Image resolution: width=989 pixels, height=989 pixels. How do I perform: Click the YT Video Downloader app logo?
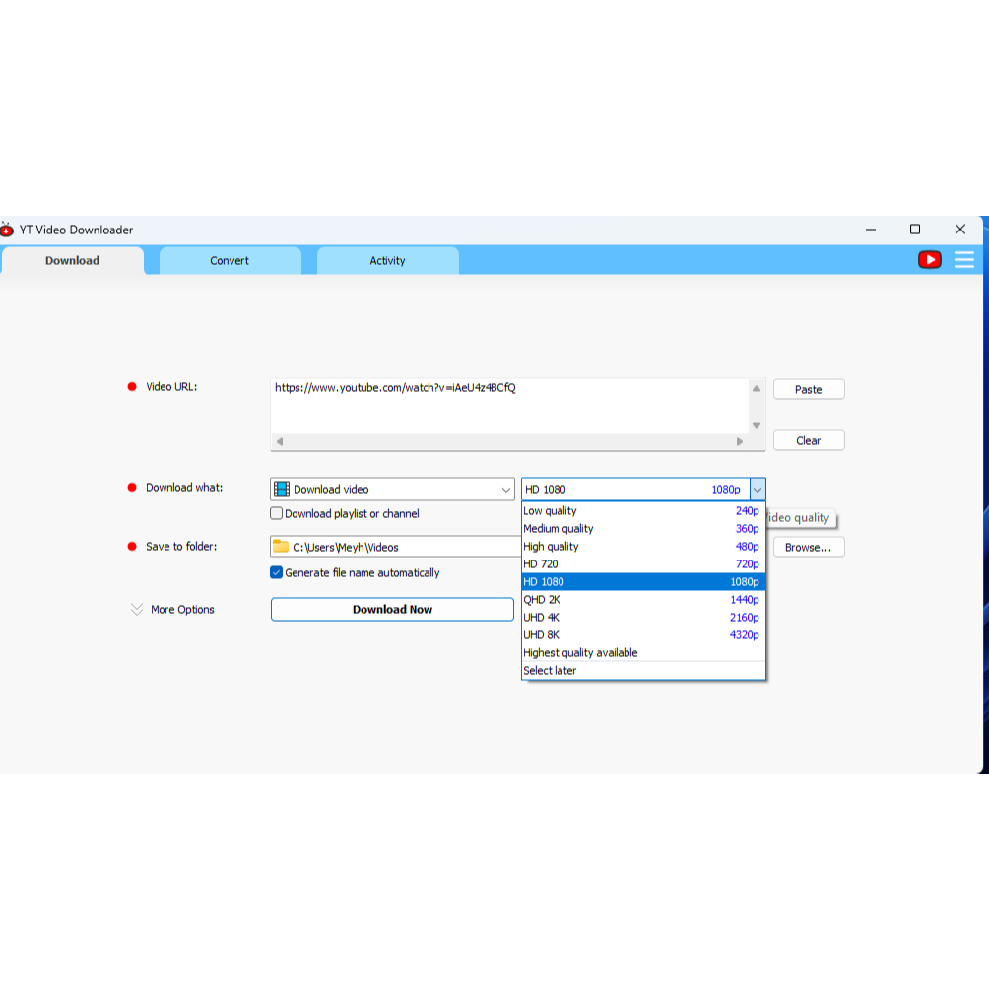pyautogui.click(x=8, y=230)
